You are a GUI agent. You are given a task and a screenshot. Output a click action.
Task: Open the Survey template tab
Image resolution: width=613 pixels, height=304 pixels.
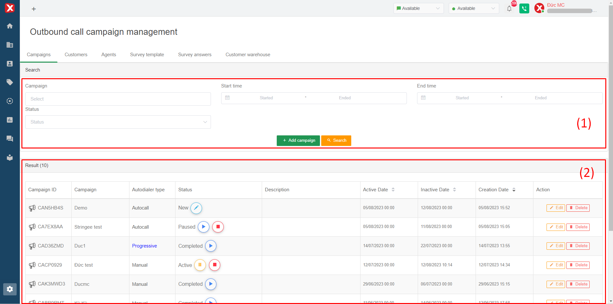pyautogui.click(x=147, y=55)
